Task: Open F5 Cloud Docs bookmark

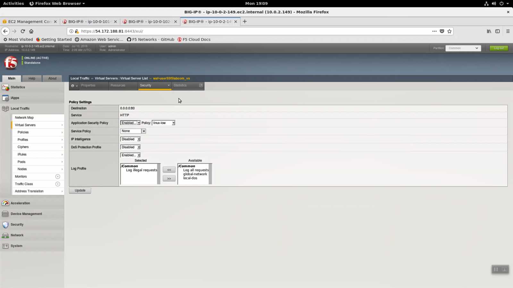Action: [x=194, y=39]
